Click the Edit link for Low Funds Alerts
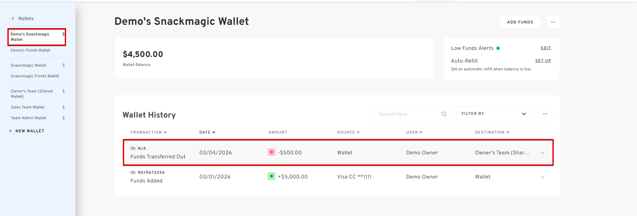637x216 pixels. 546,48
